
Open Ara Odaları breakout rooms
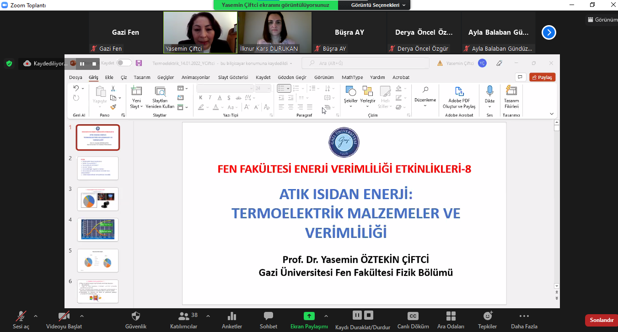[451, 316]
